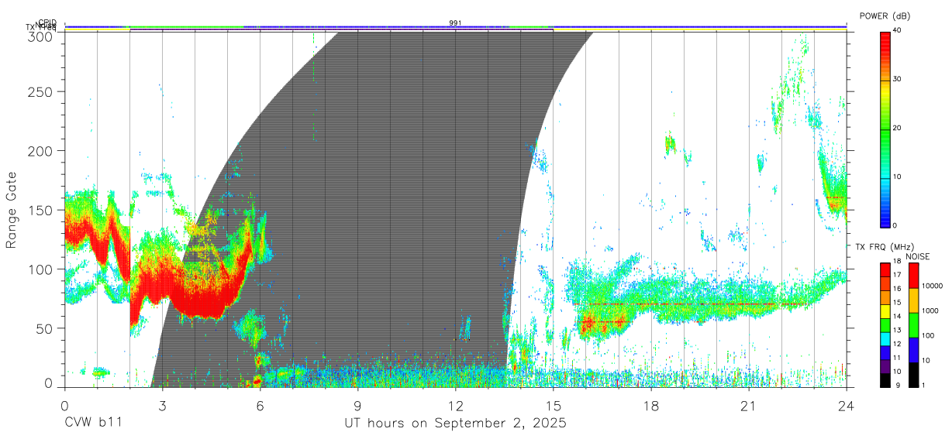The image size is (952, 439).
Task: Click the 1 label in the NOISE legend
Action: pos(923,386)
